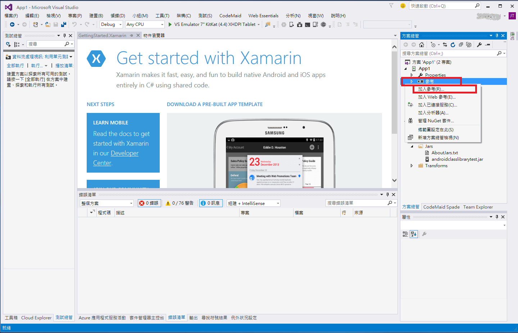Click the Save All toolbar icon

pos(64,24)
